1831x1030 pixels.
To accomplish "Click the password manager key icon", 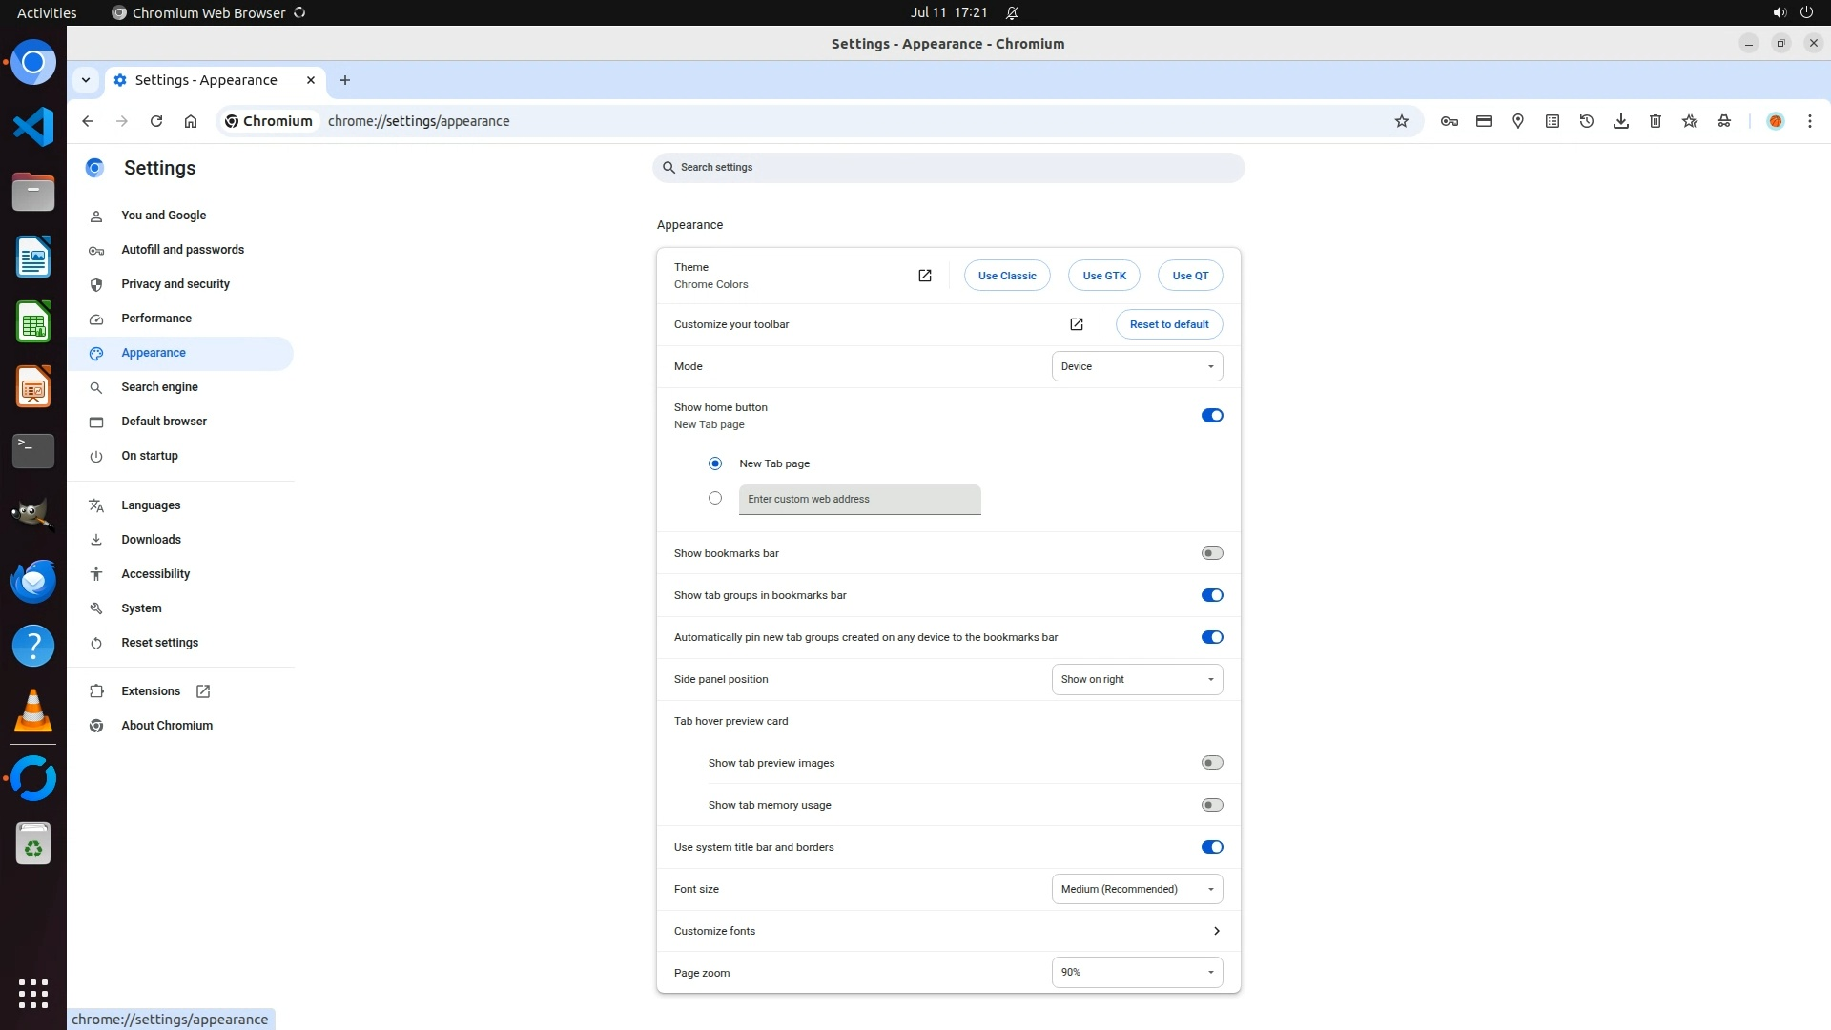I will [1449, 121].
